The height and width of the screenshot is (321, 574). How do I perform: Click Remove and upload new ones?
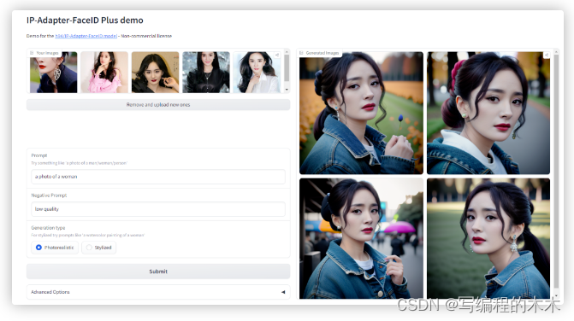158,105
